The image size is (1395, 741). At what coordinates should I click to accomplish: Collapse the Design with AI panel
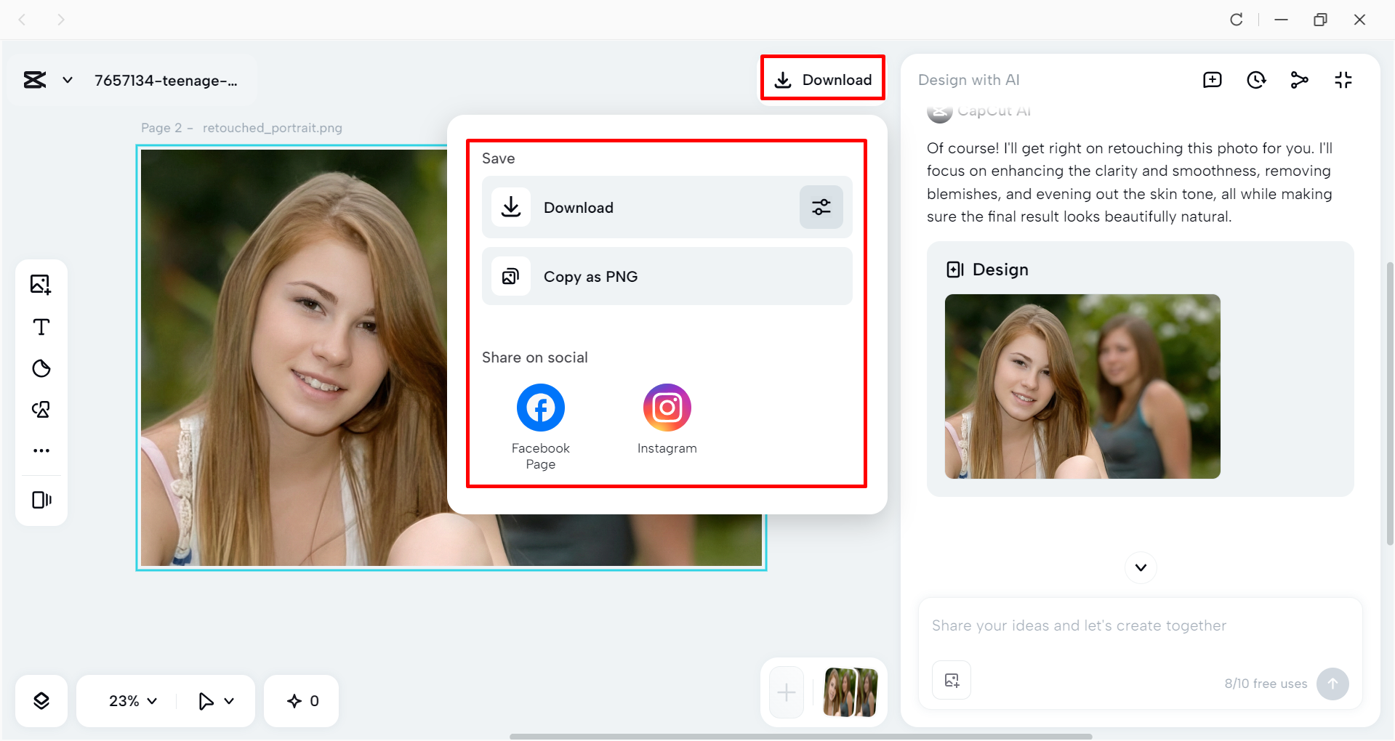pos(1343,80)
